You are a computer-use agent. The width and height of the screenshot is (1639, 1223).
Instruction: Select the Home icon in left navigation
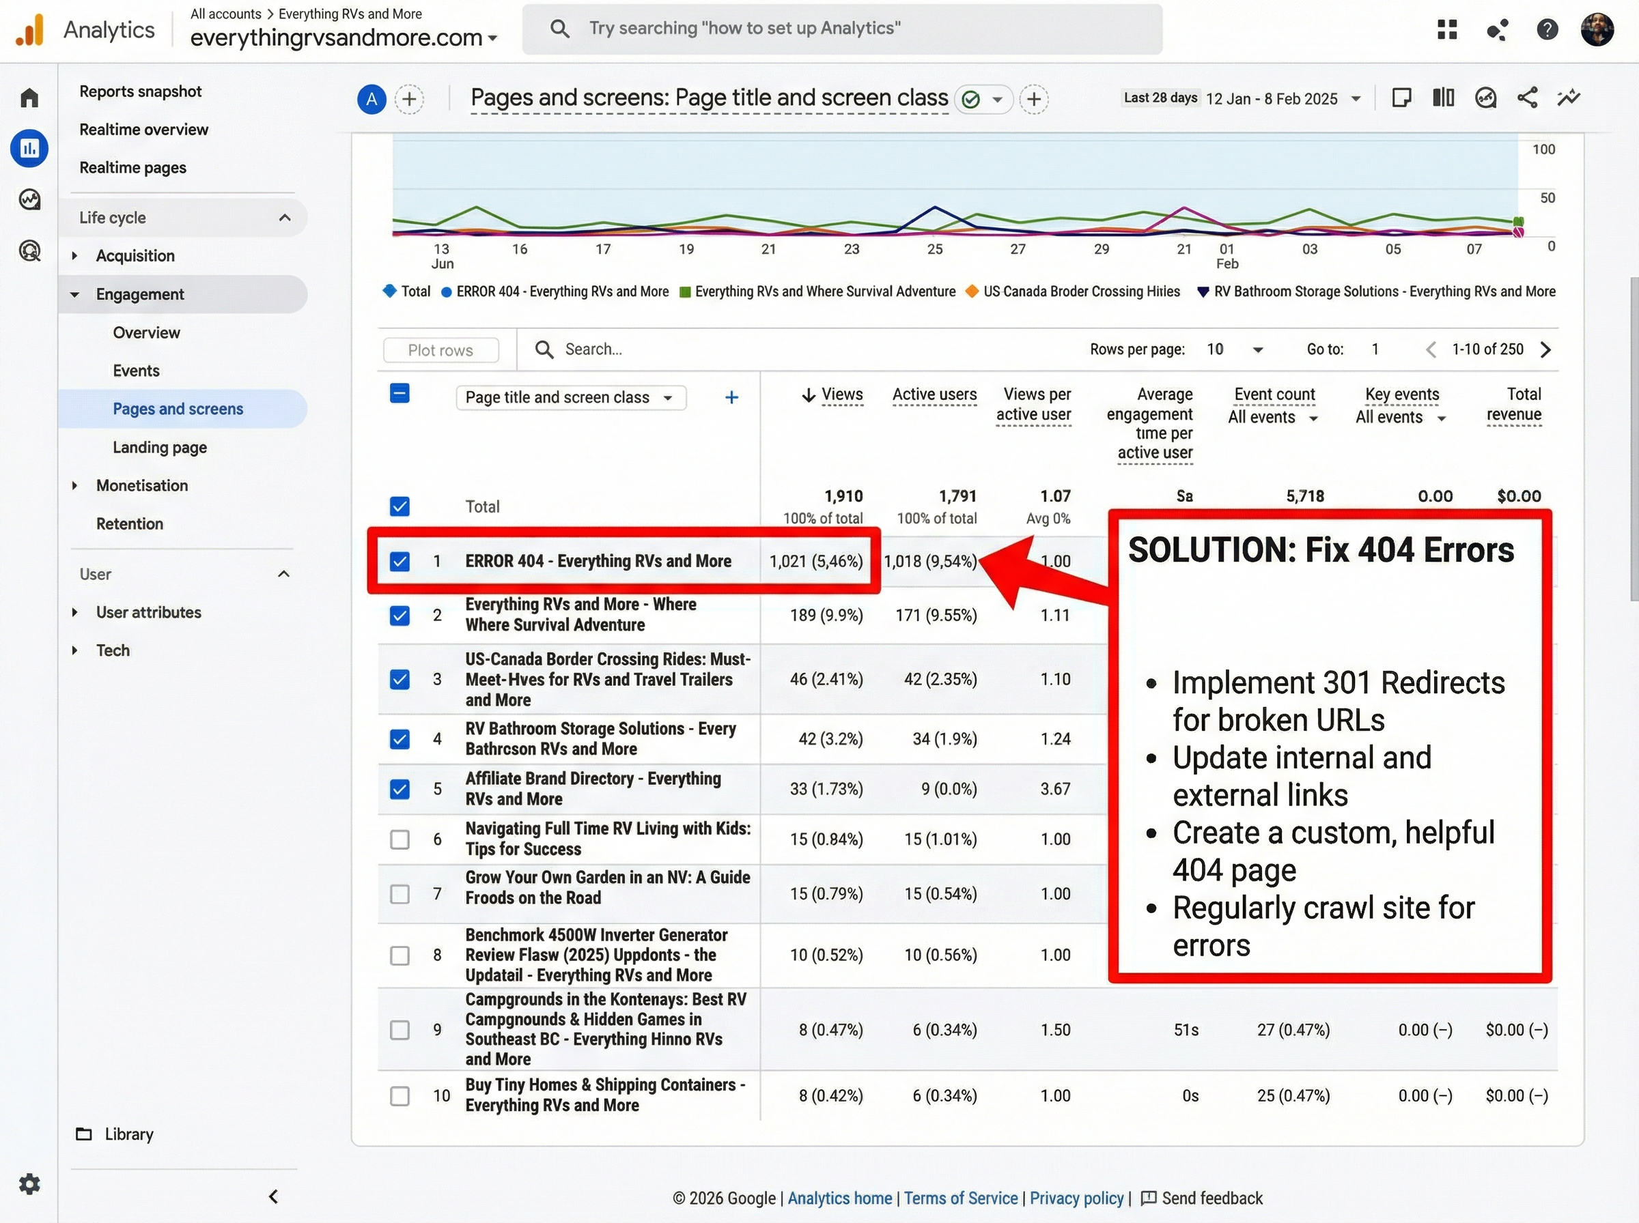coord(29,97)
